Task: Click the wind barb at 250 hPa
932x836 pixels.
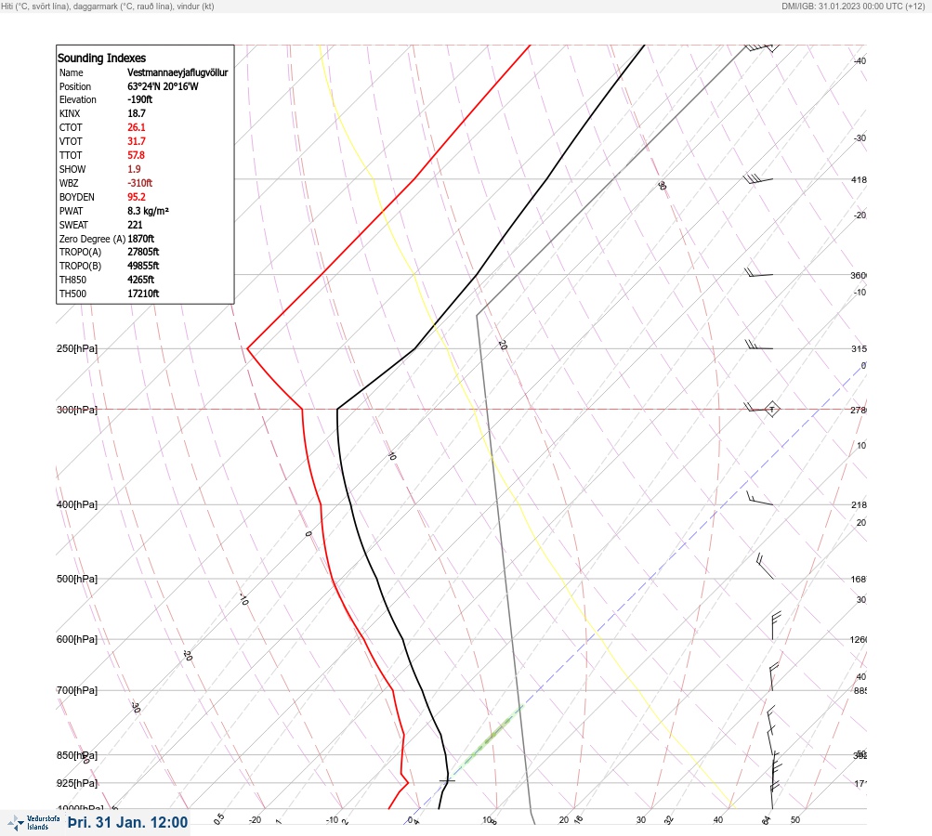Action: (759, 345)
